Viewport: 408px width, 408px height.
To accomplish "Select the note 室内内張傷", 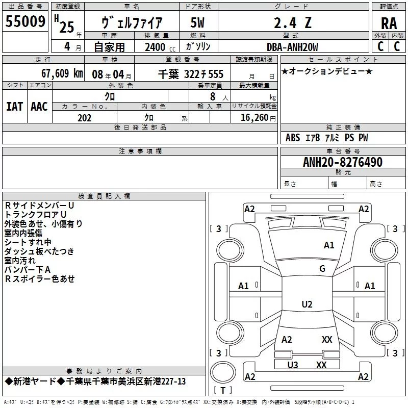I will tap(23, 233).
